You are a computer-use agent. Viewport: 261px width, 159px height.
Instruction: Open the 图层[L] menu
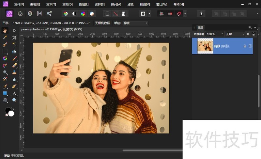(84, 4)
